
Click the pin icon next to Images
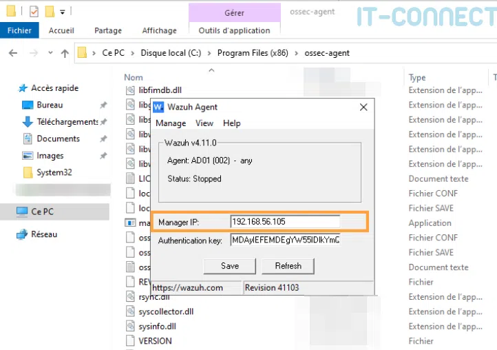pos(103,156)
